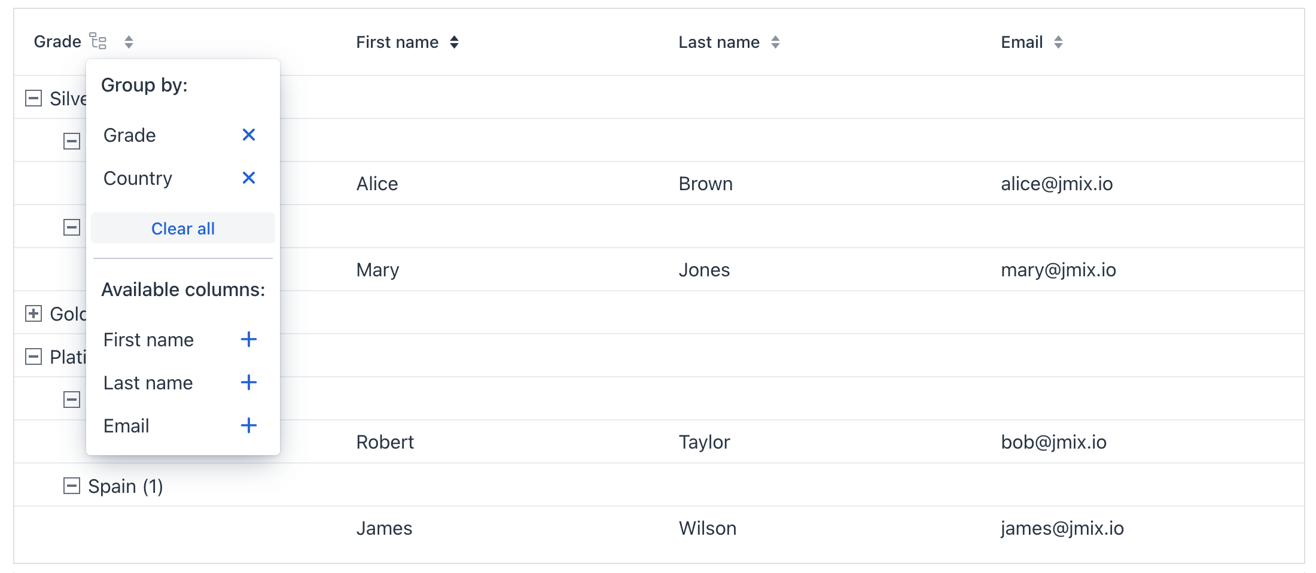The height and width of the screenshot is (573, 1316).
Task: Open the group-by icon in Grade header
Action: [x=98, y=41]
